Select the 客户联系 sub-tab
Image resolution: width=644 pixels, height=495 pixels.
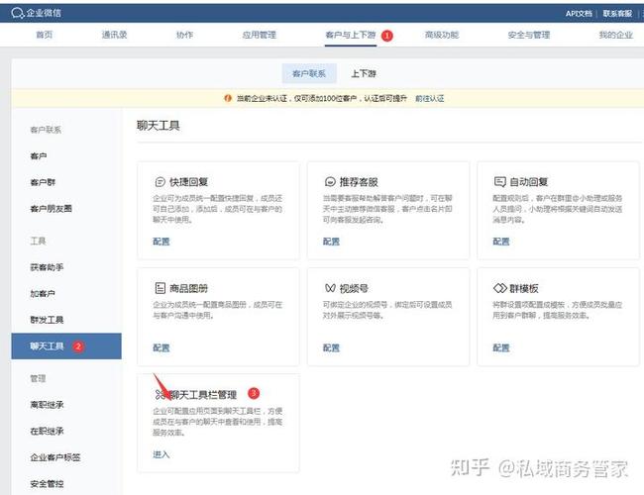click(309, 73)
